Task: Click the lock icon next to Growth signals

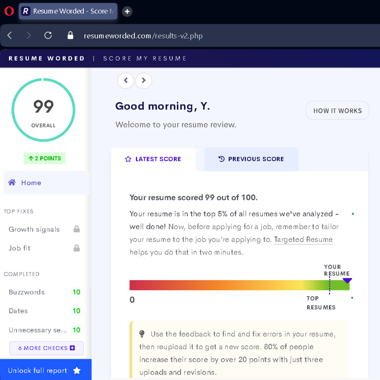Action: pyautogui.click(x=77, y=229)
